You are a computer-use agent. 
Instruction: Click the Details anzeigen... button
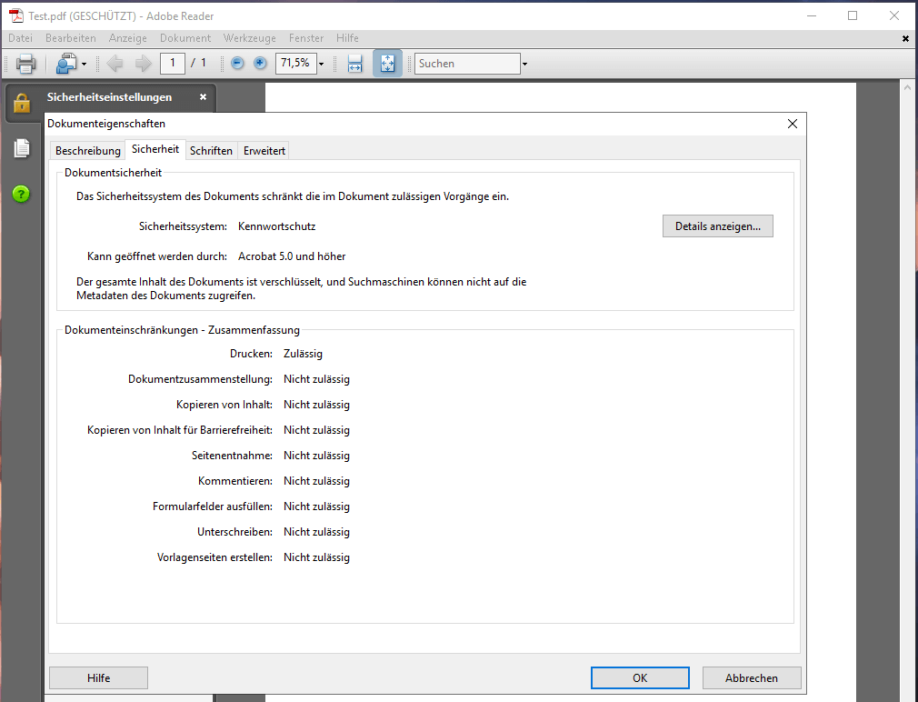coord(718,226)
